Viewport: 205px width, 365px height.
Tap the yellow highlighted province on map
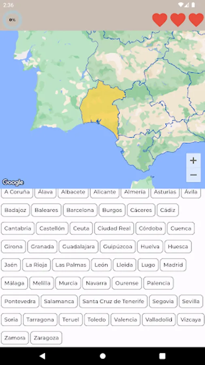point(101,107)
